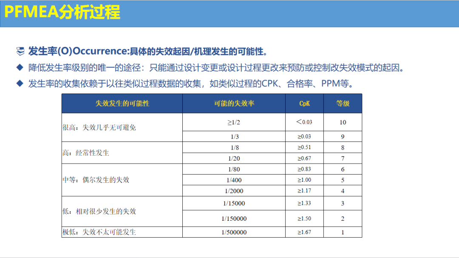Click the 可能的失效率 column header

pos(234,103)
